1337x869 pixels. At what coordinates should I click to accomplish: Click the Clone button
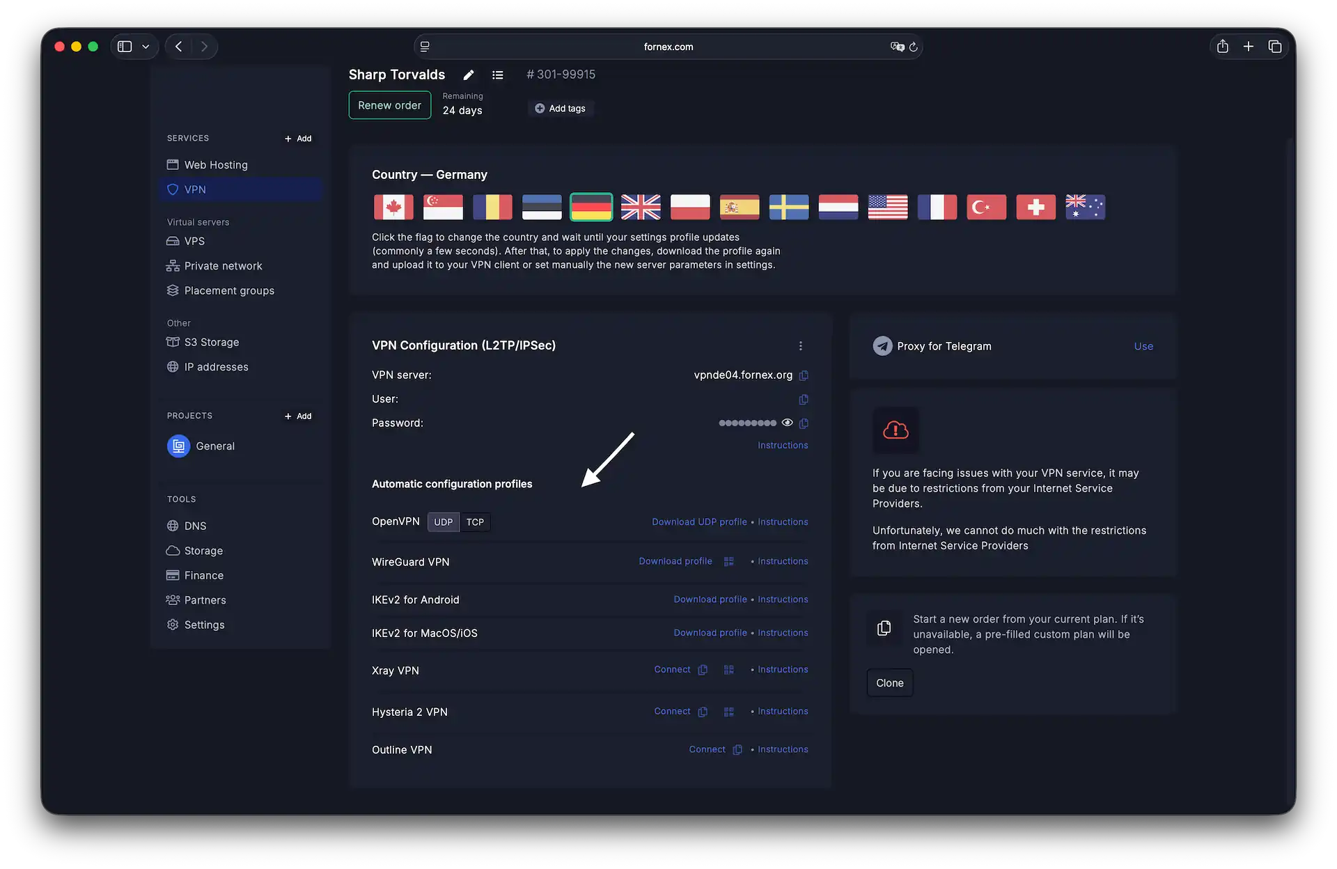889,683
